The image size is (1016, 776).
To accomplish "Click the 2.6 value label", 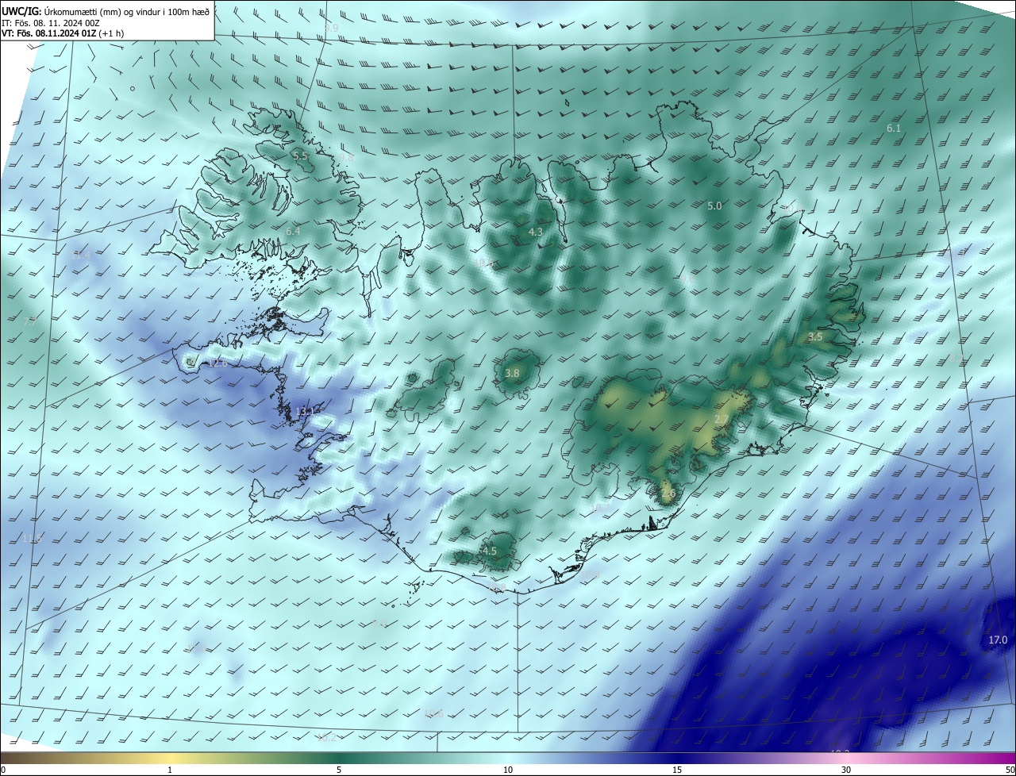I will 668,494.
